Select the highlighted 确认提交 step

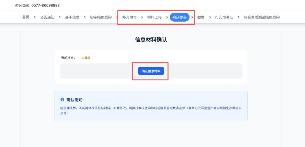coord(180,17)
